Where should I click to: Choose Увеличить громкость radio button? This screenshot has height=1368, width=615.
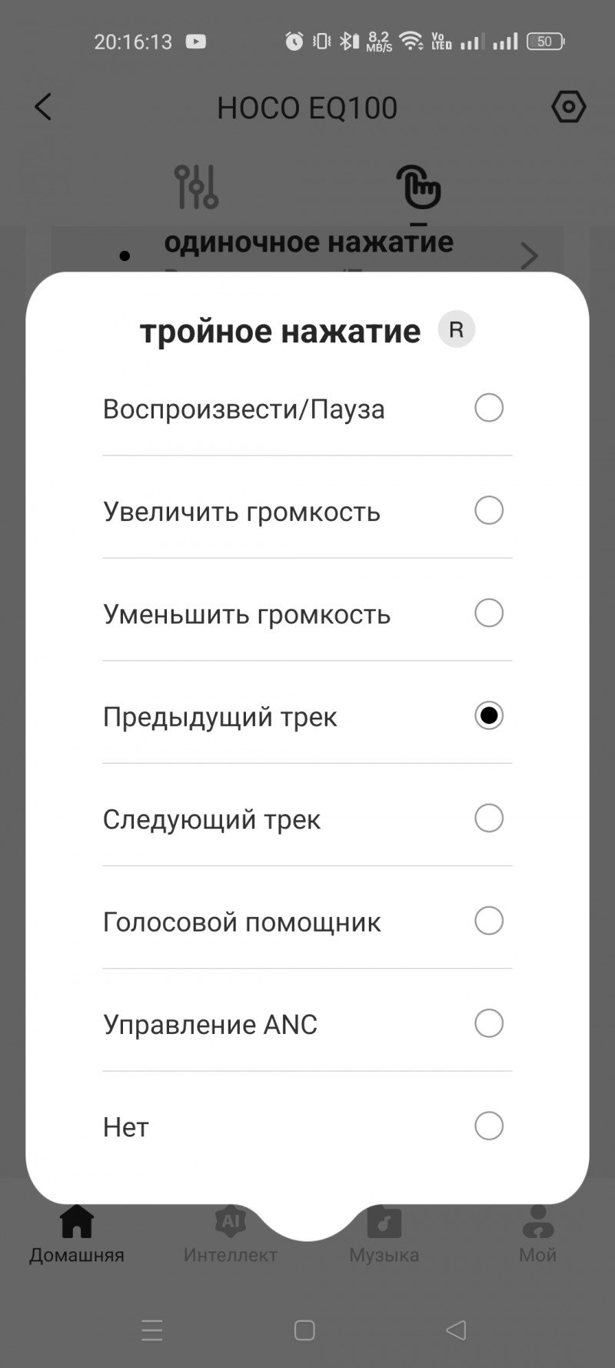click(x=489, y=510)
